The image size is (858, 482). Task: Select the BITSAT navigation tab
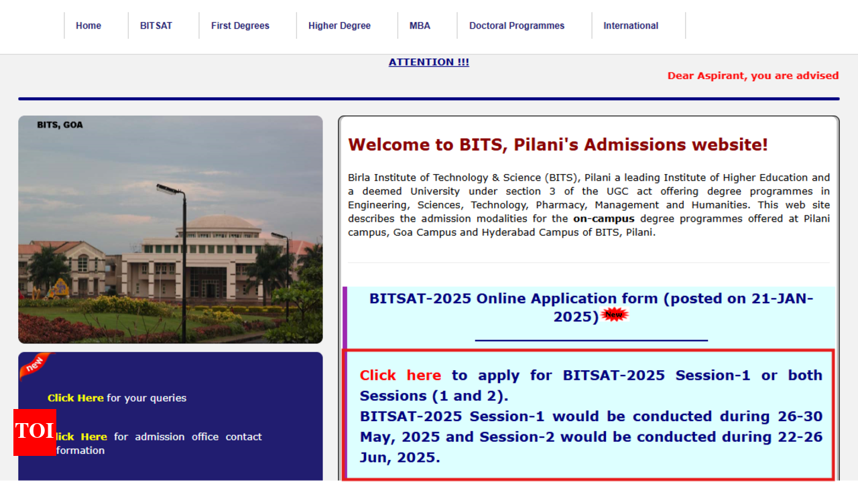156,25
